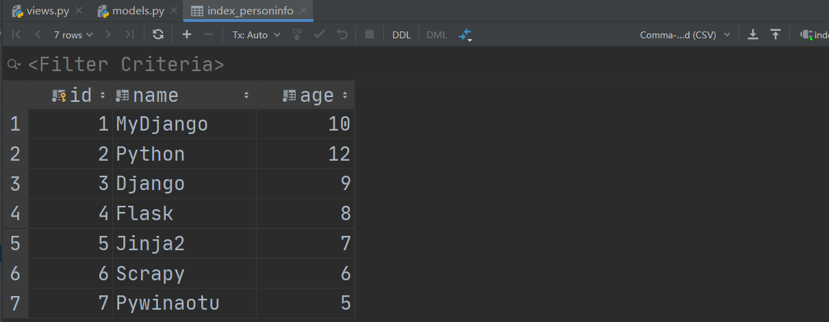Add a new row with plus icon
The height and width of the screenshot is (322, 829).
187,34
